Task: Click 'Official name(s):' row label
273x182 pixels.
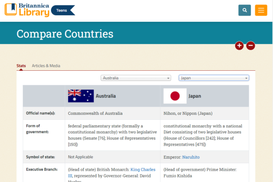Action: tap(40, 113)
